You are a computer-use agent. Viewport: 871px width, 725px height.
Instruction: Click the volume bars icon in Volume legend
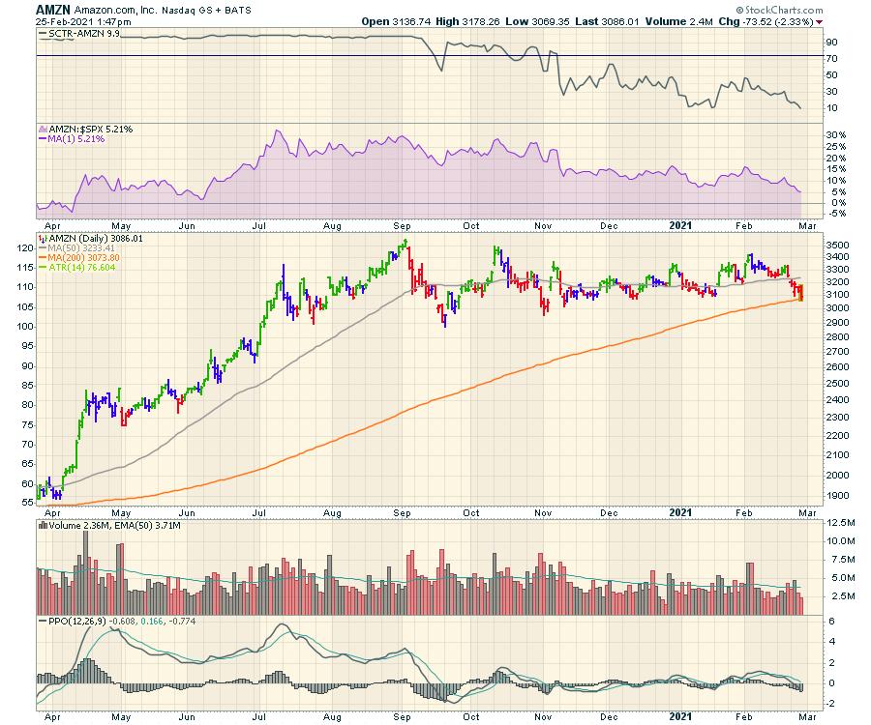(41, 524)
